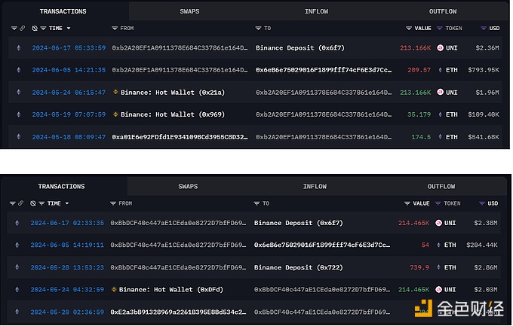Open Binance Deposit (0x6f7) in the 02:33:35 row
Screen dimensions: 513x326
[x=299, y=223]
